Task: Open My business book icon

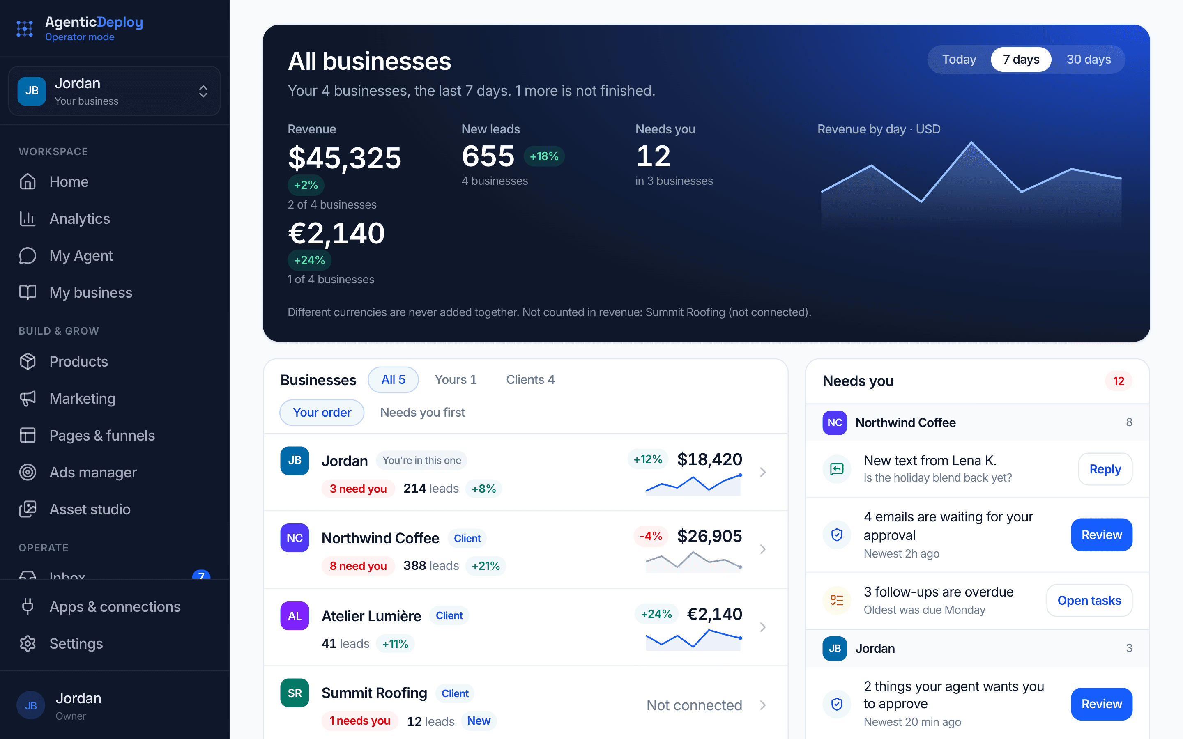Action: tap(28, 292)
